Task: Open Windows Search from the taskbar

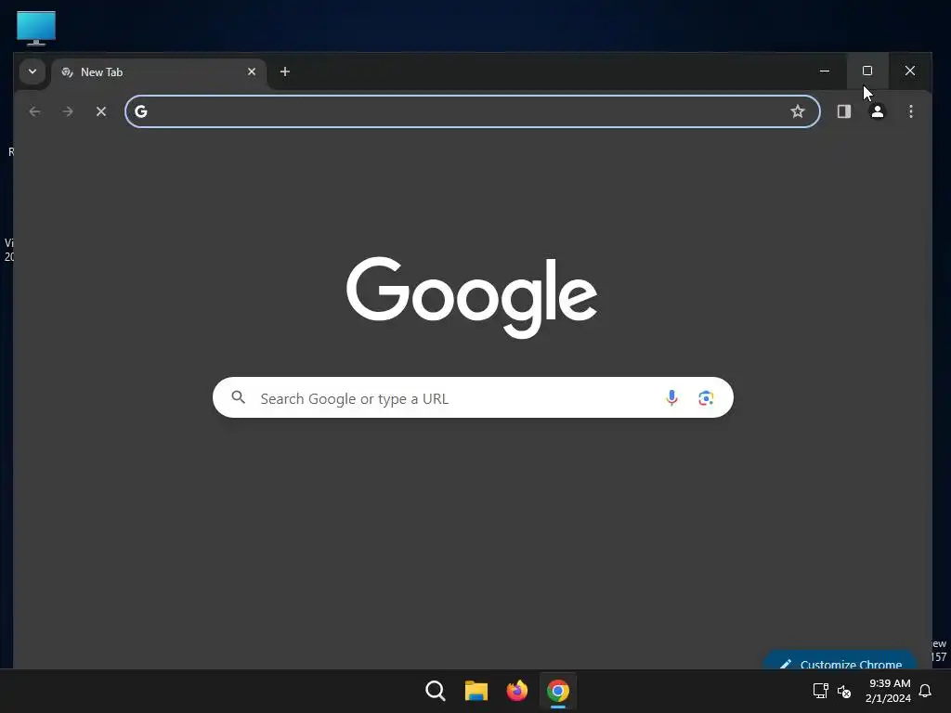Action: click(x=436, y=691)
